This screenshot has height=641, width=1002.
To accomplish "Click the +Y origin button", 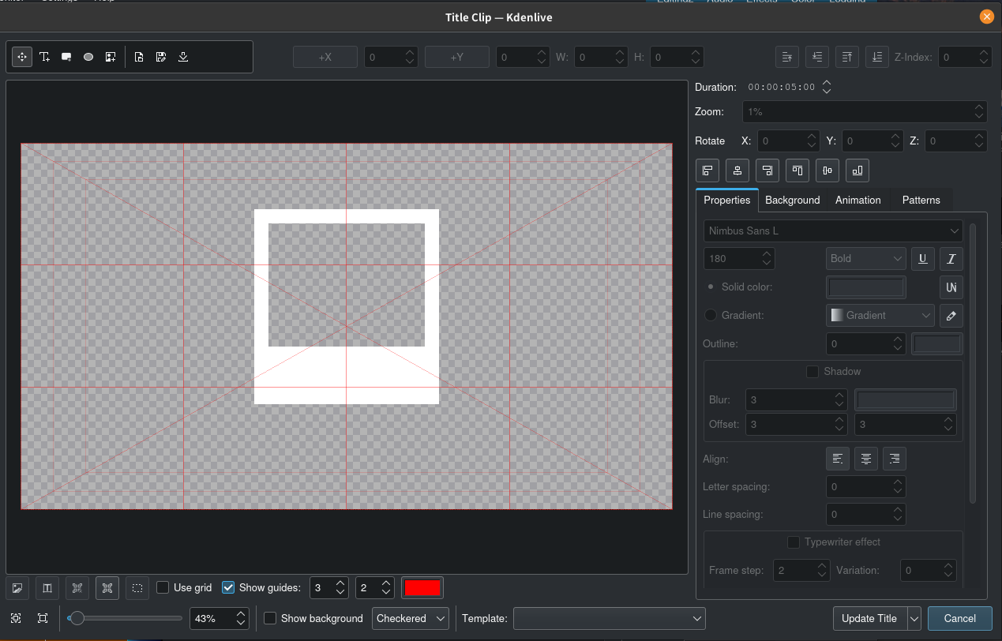I will click(x=457, y=57).
